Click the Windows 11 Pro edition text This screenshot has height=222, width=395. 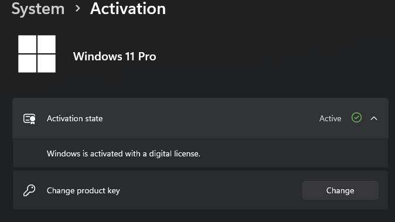115,56
